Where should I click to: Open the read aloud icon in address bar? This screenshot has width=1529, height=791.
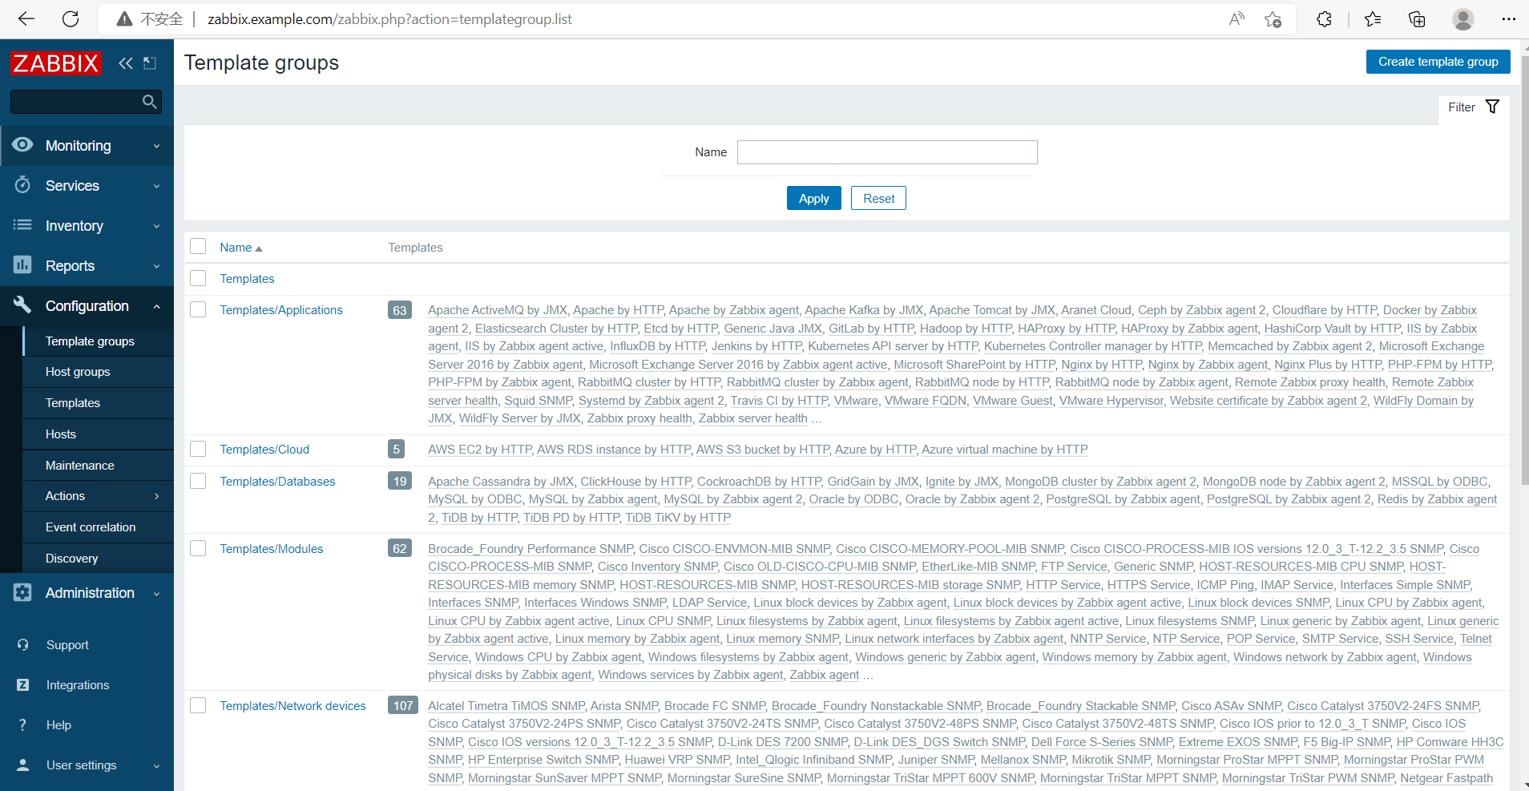(x=1237, y=19)
